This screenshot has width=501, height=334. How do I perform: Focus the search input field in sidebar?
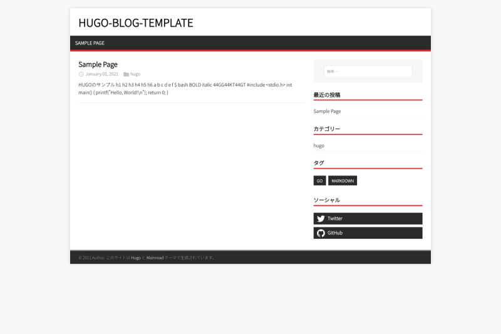(x=368, y=71)
